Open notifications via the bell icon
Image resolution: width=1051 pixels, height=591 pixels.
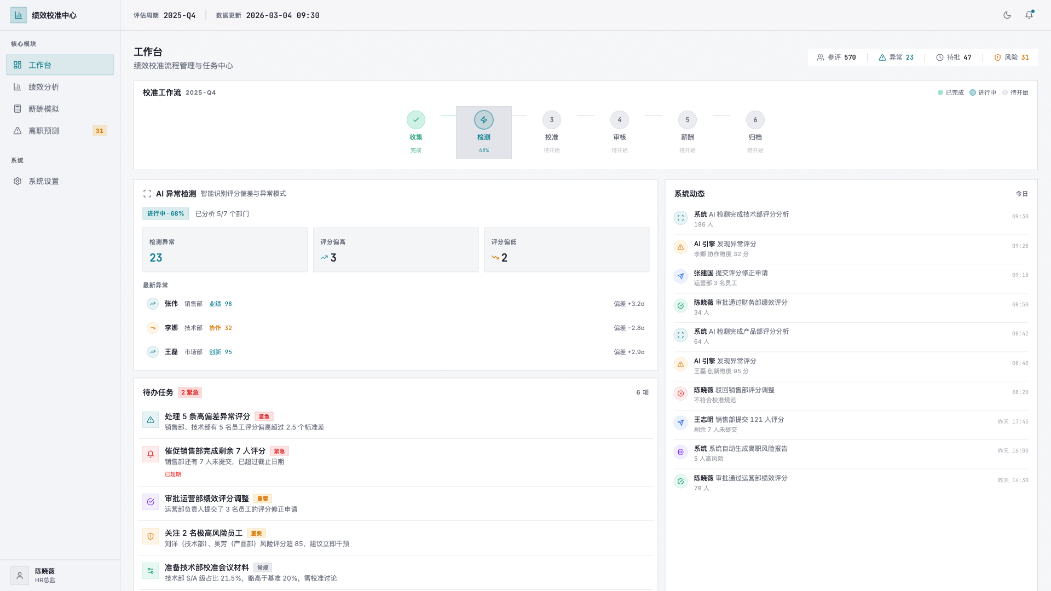[1029, 15]
